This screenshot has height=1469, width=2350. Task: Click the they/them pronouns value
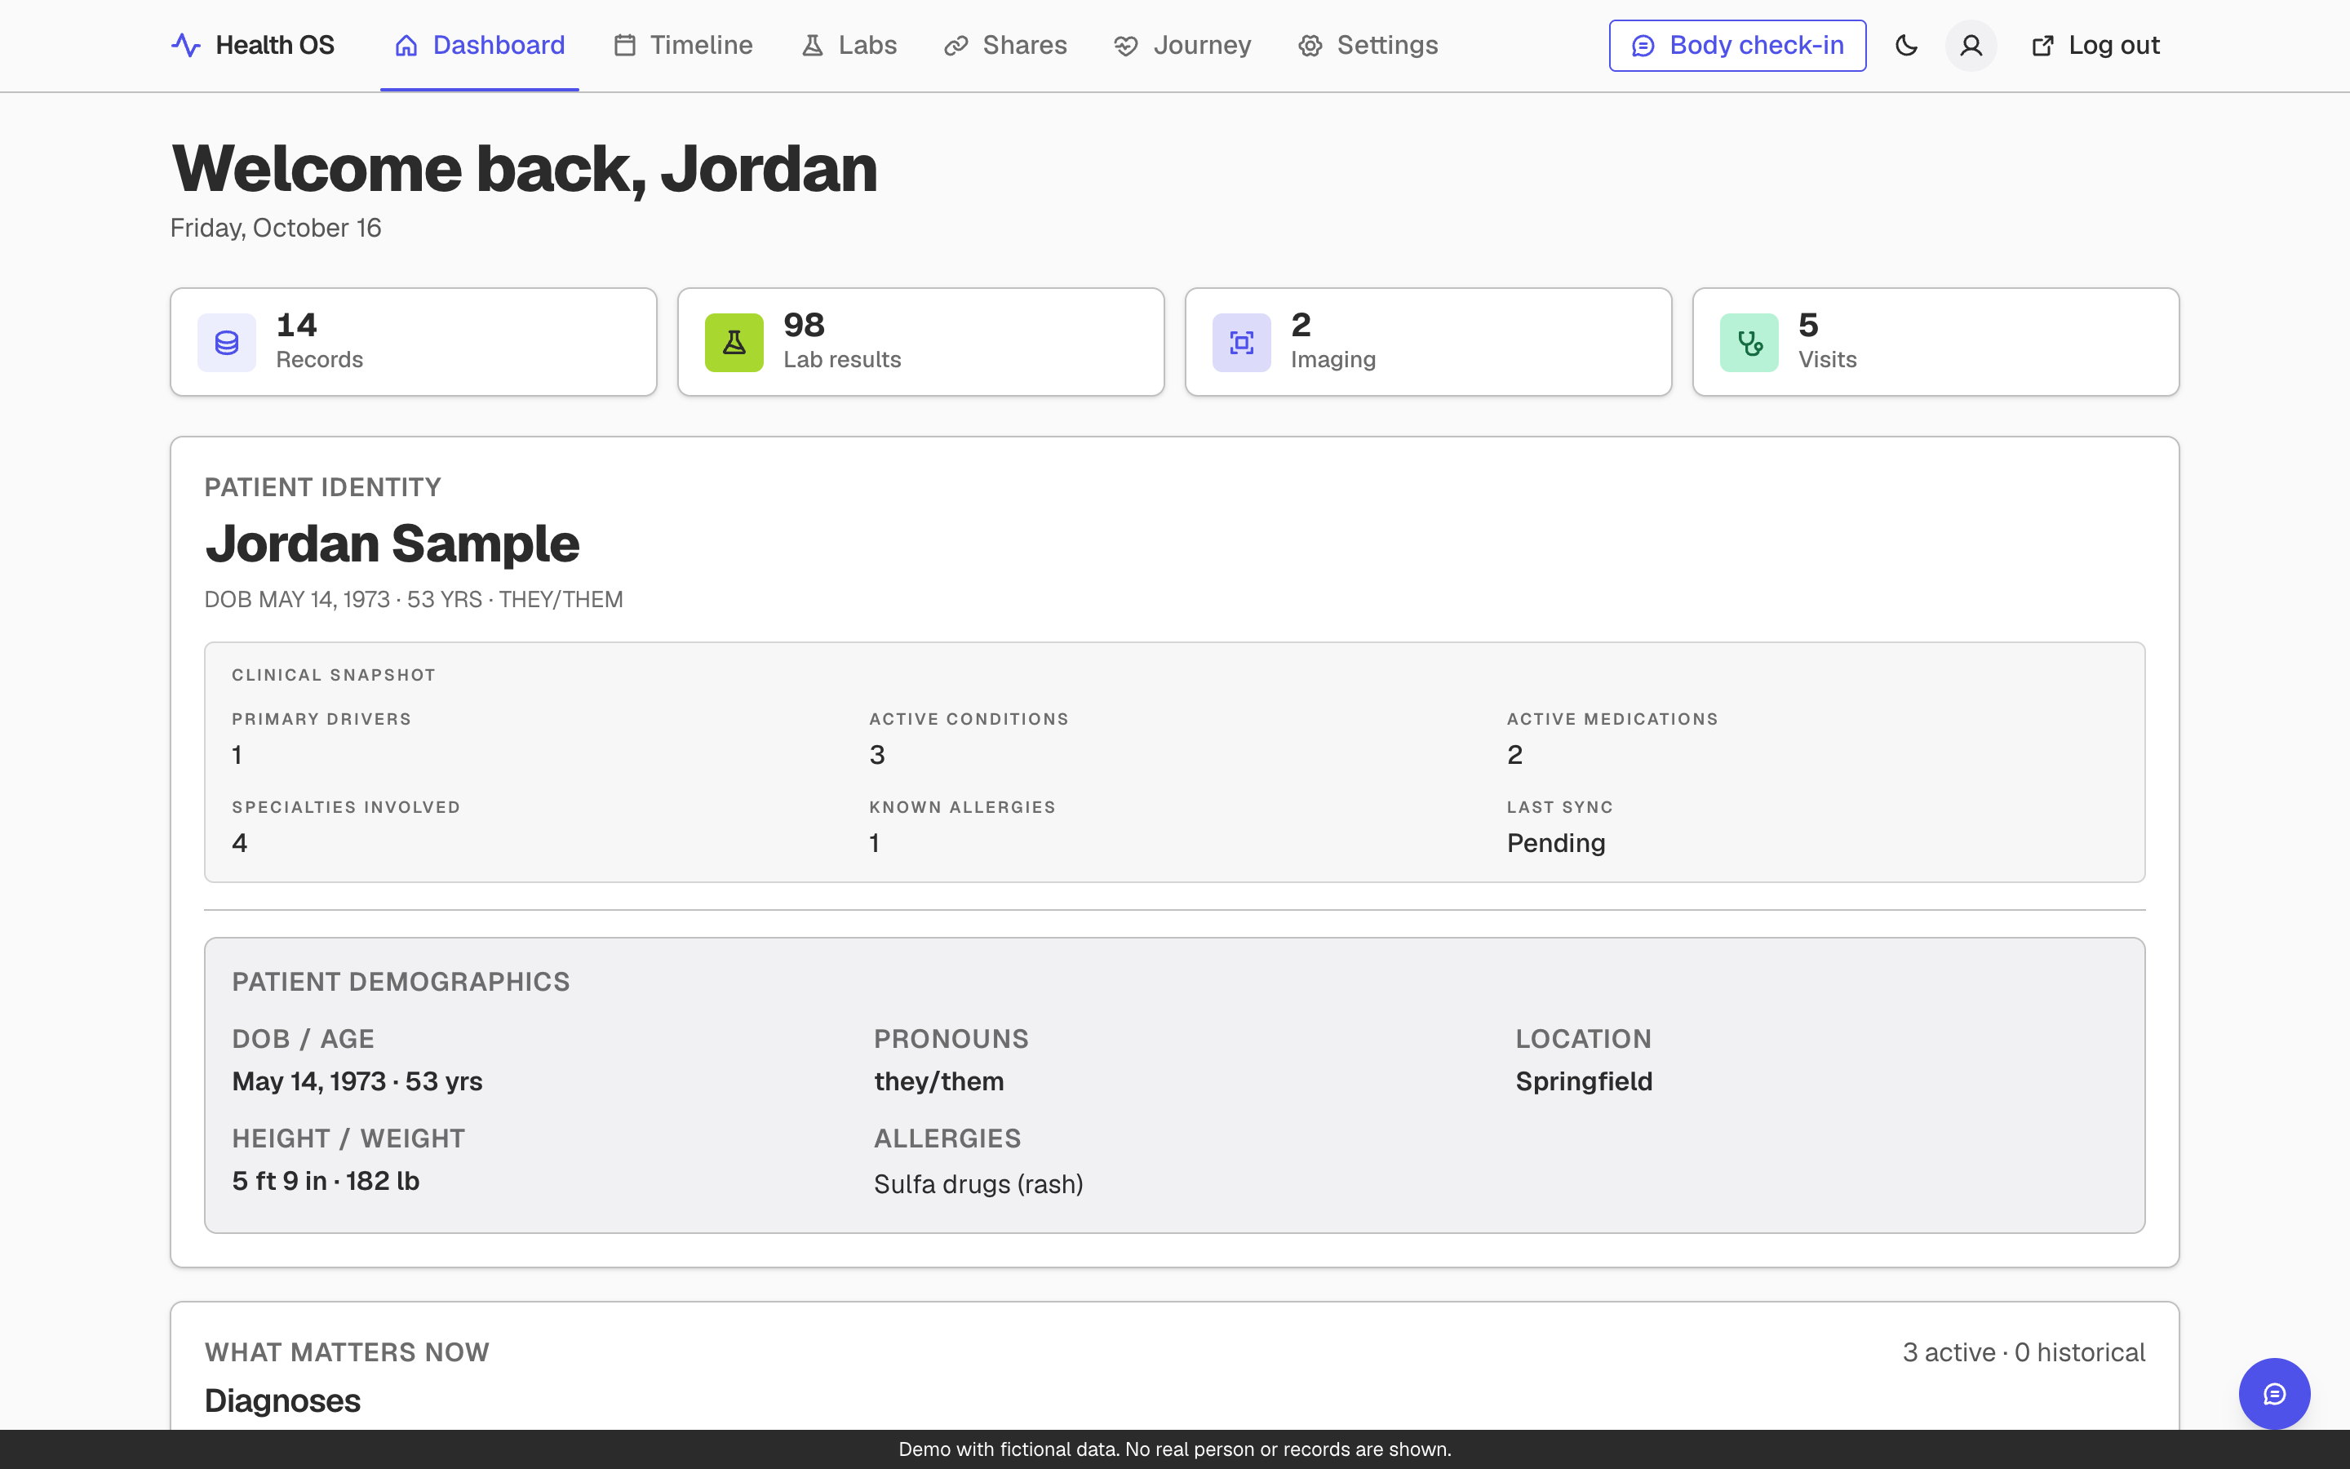939,1081
